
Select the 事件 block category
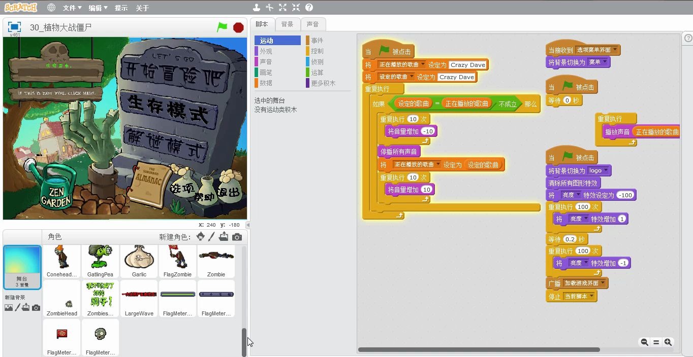[328, 41]
